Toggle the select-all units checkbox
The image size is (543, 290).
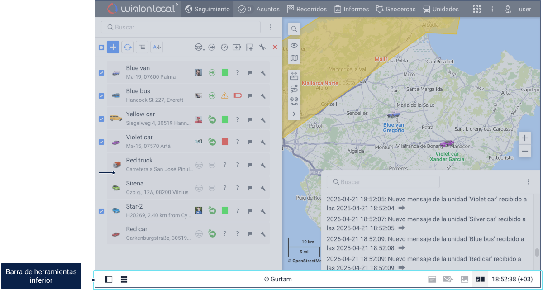click(x=101, y=48)
